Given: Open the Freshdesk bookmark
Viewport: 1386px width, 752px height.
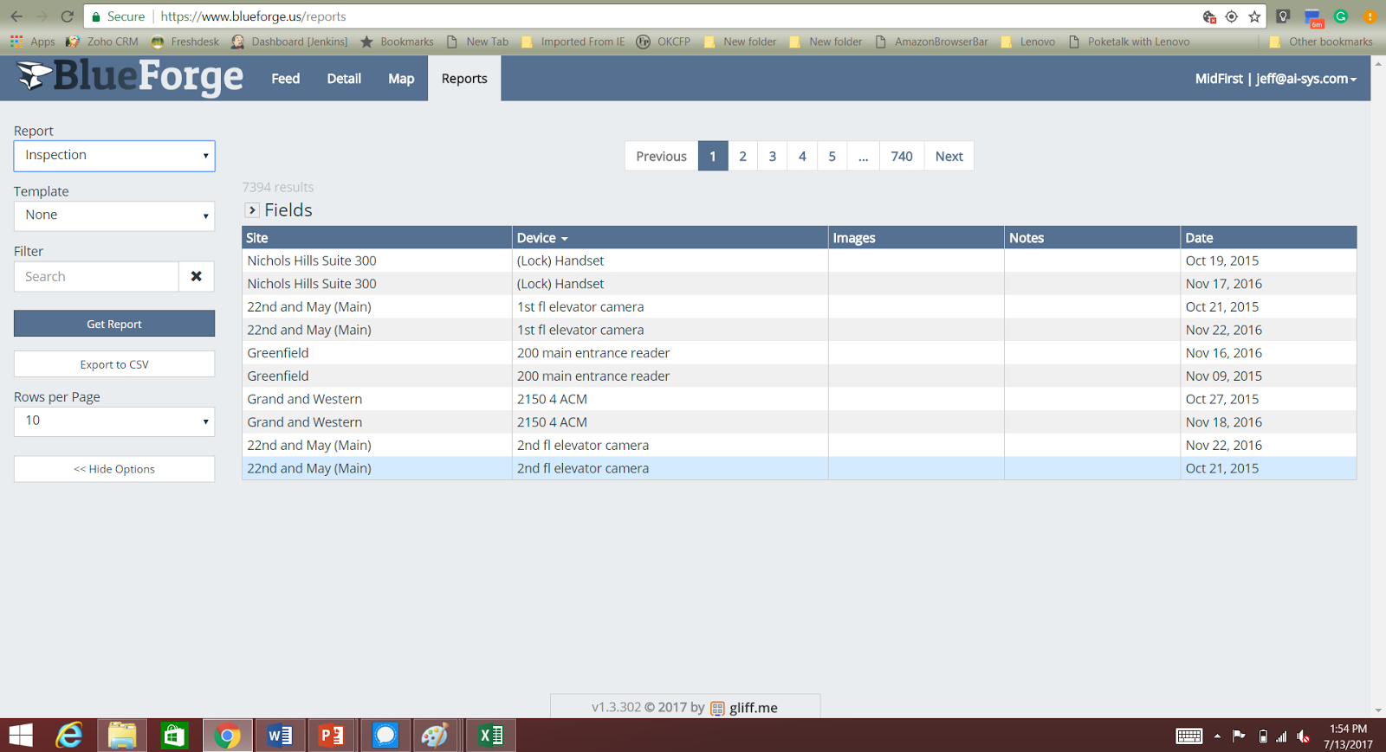Looking at the screenshot, I should (185, 42).
